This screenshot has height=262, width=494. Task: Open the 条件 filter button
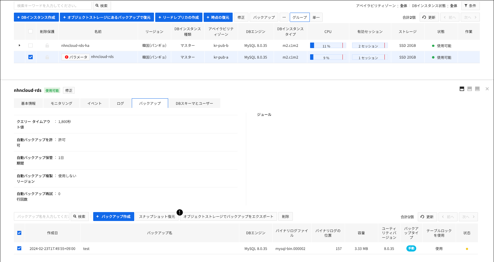pos(470,6)
